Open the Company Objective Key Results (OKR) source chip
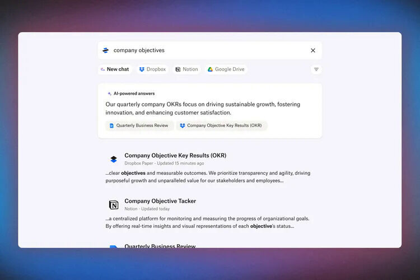 pos(222,126)
